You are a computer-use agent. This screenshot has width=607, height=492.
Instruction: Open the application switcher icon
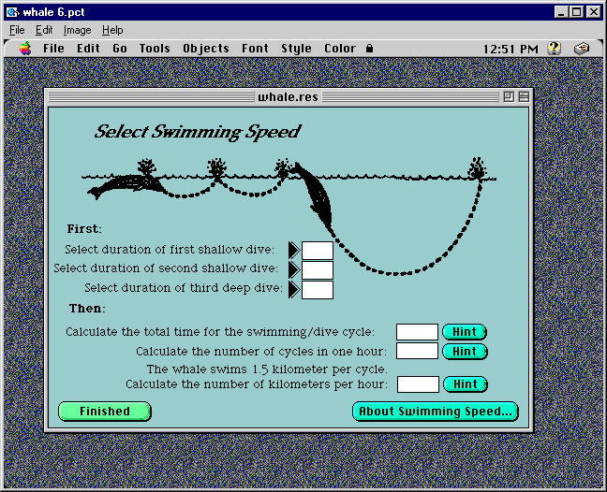(x=581, y=49)
